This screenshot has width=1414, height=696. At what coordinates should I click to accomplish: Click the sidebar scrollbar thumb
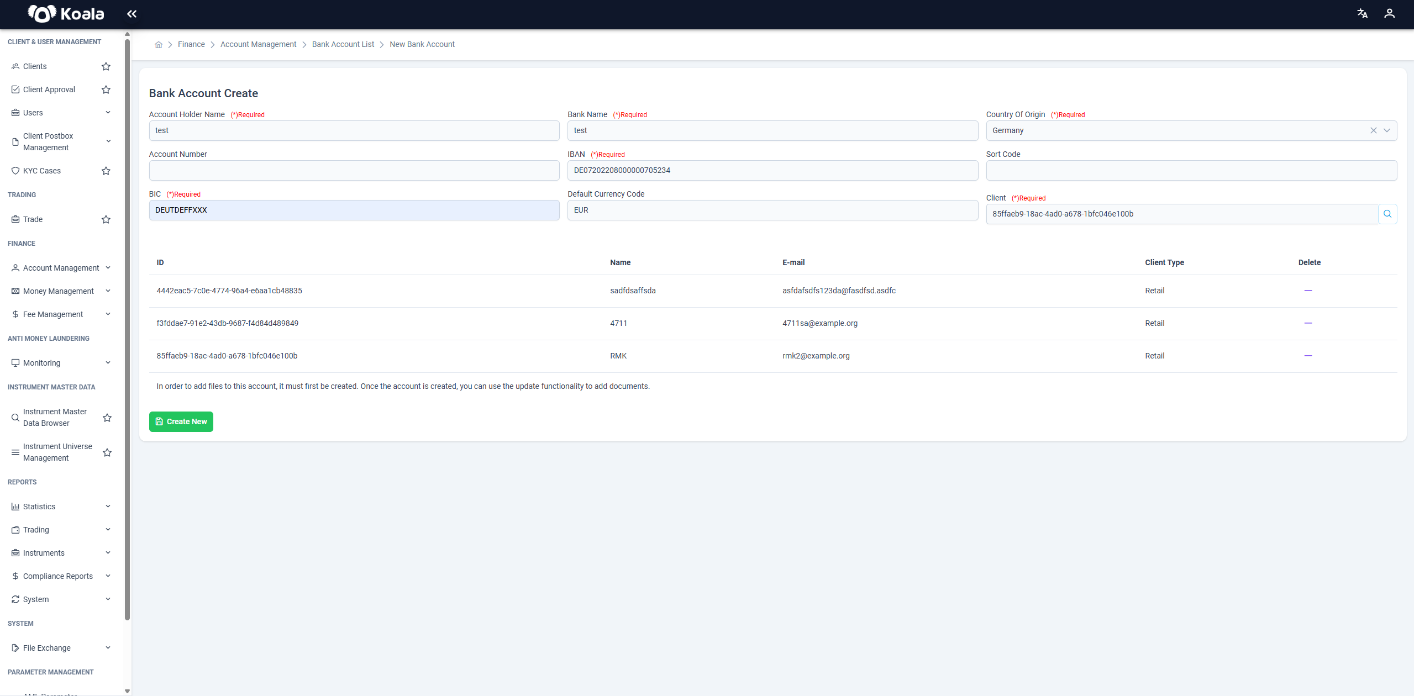click(x=128, y=329)
